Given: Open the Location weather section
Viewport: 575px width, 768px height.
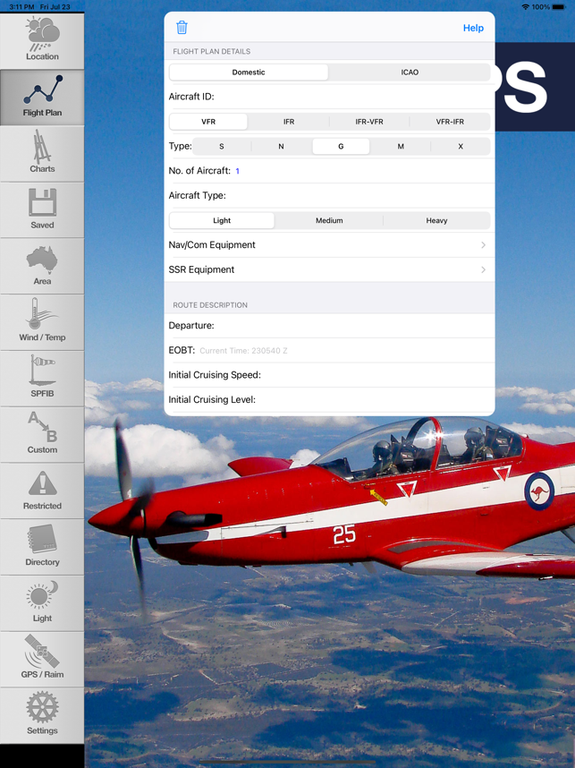Looking at the screenshot, I should point(42,40).
